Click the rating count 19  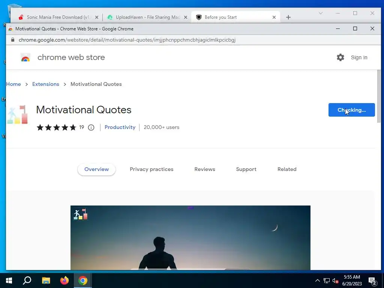pyautogui.click(x=81, y=127)
